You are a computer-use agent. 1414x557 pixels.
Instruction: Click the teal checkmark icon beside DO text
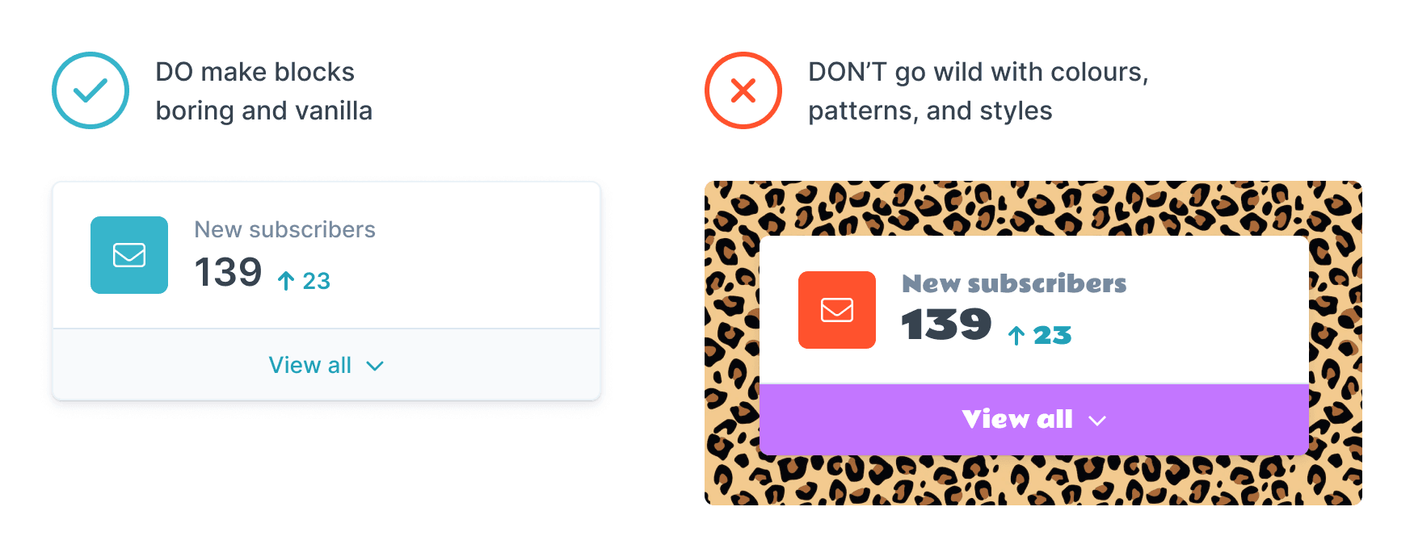click(x=90, y=90)
